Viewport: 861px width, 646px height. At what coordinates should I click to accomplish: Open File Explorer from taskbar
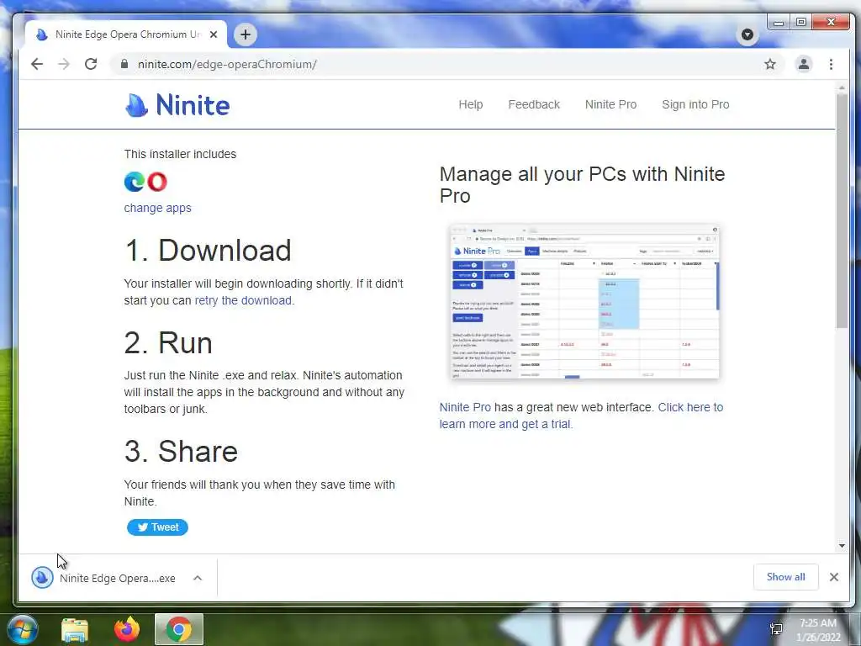75,629
